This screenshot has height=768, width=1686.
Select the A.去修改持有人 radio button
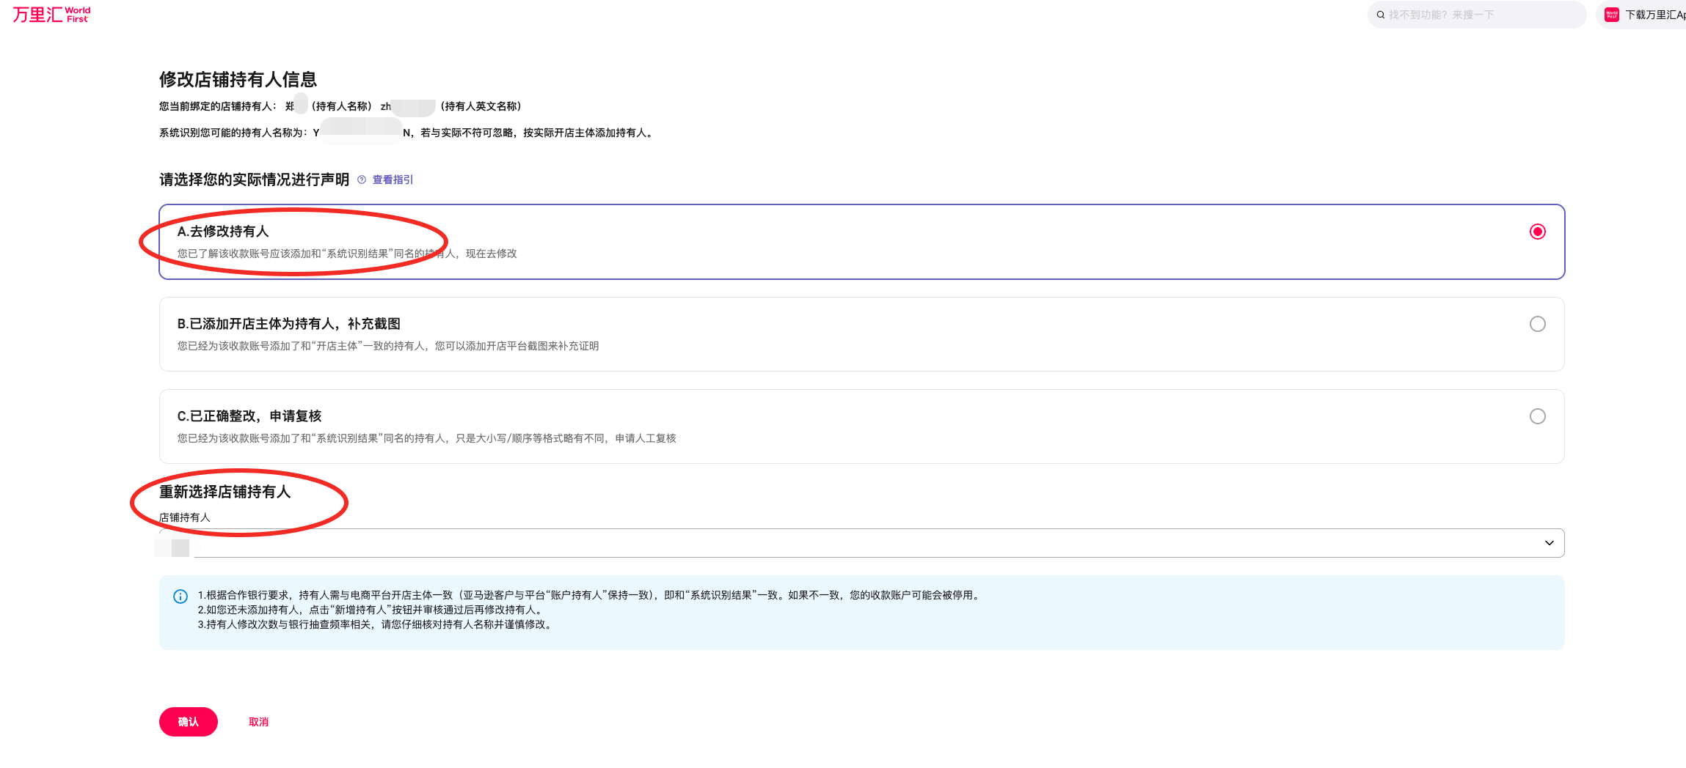click(1537, 232)
